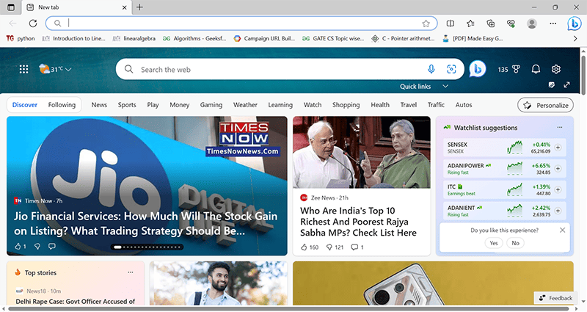
Task: Dislike the Rajya Sabha MPs article
Action: pos(335,247)
